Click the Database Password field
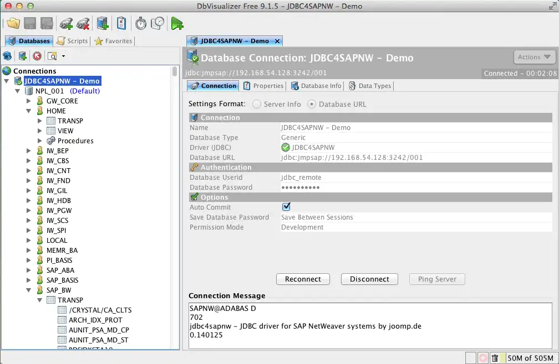The image size is (559, 364). pos(416,187)
